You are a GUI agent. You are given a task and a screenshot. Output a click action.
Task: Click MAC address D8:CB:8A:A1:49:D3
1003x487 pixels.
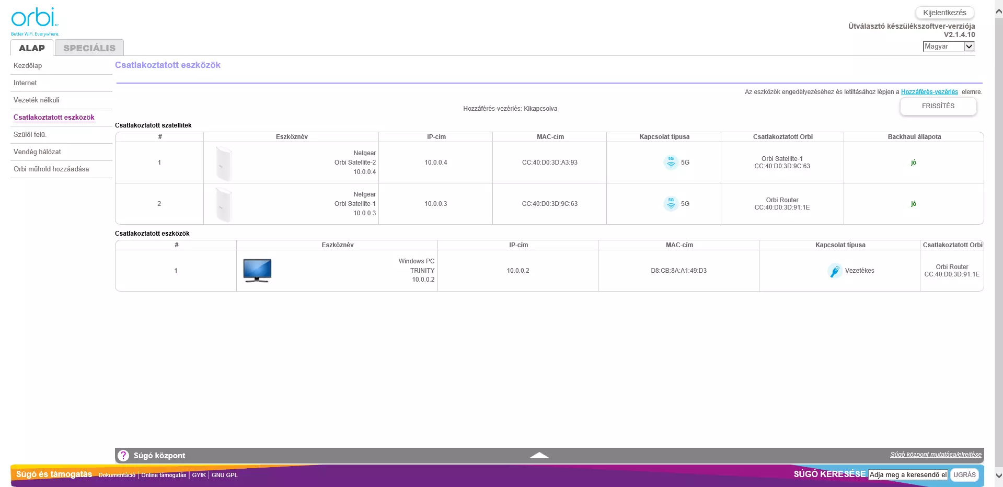(678, 271)
